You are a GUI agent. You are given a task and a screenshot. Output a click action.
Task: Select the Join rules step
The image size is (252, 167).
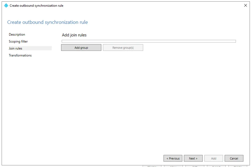pyautogui.click(x=15, y=48)
